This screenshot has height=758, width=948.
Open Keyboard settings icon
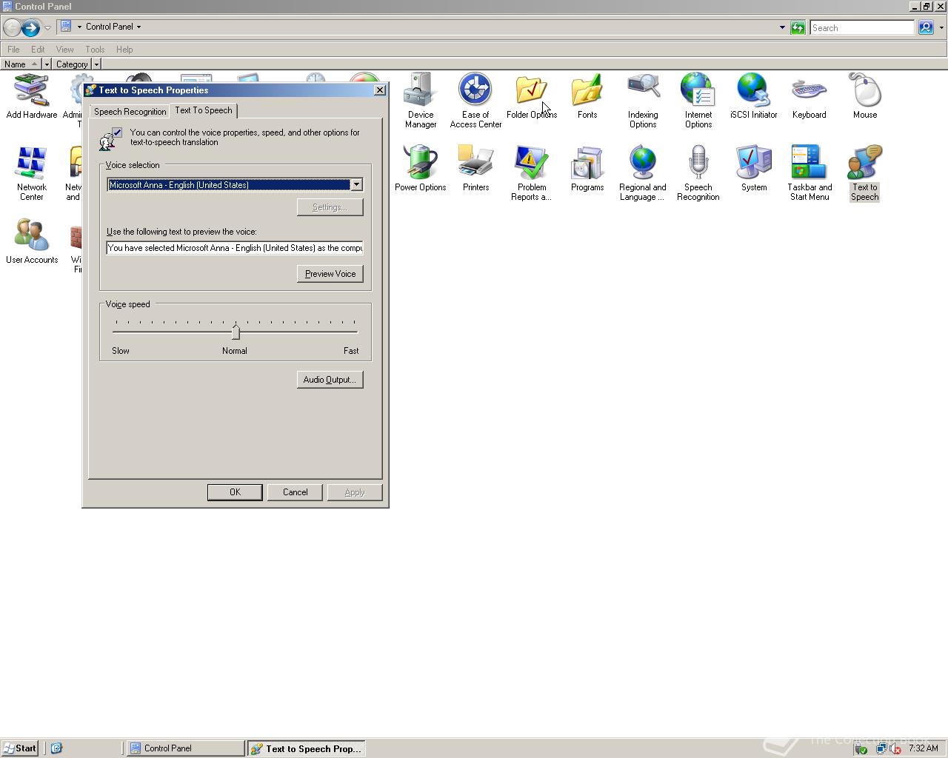click(x=810, y=97)
